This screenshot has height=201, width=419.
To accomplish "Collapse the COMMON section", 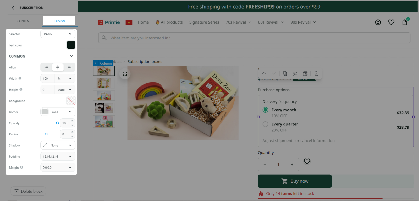I will [71, 56].
